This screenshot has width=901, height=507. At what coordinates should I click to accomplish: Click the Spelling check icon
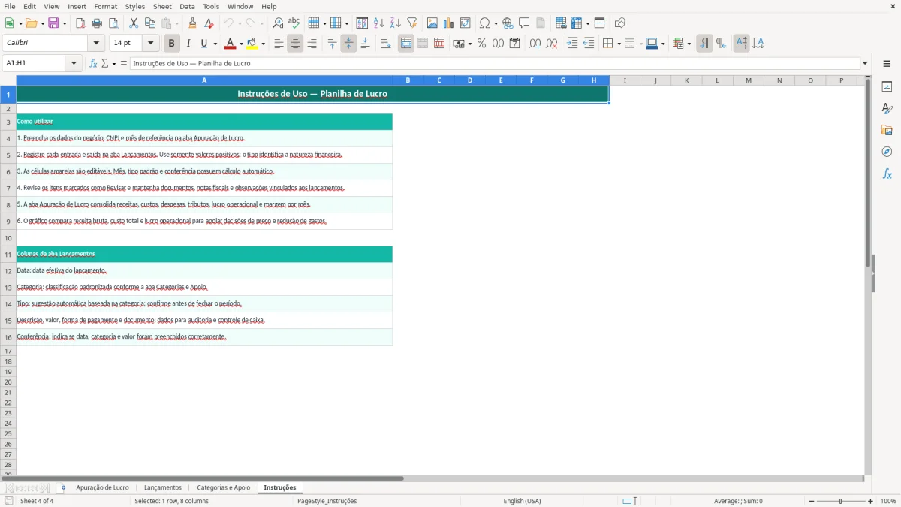[x=294, y=23]
